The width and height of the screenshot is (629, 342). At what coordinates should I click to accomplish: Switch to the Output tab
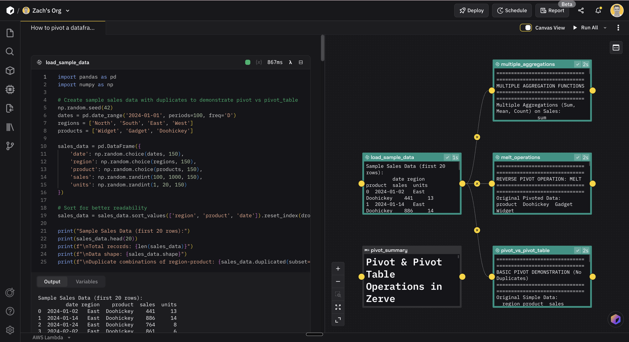(52, 282)
